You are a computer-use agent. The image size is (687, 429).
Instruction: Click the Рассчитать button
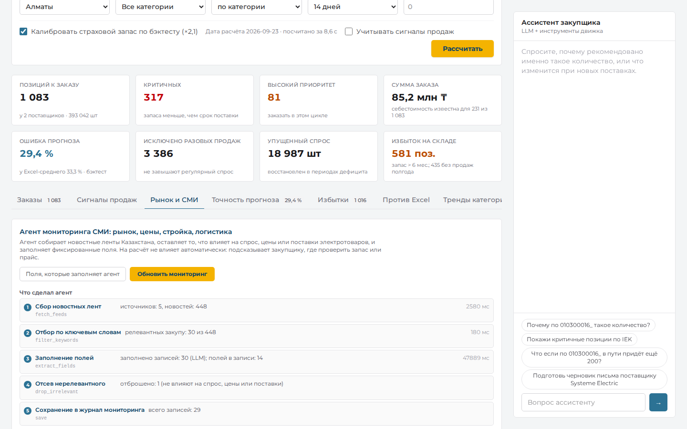tap(462, 49)
